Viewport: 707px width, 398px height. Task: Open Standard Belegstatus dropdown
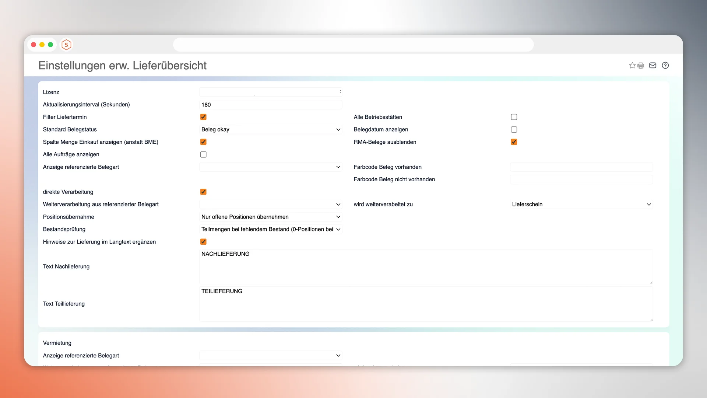point(271,129)
